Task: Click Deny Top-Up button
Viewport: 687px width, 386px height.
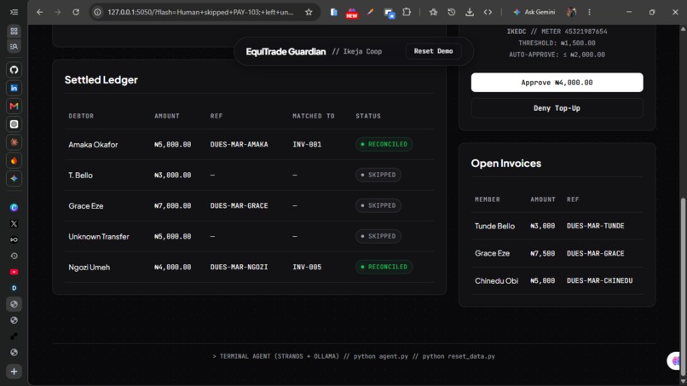Action: (x=557, y=108)
